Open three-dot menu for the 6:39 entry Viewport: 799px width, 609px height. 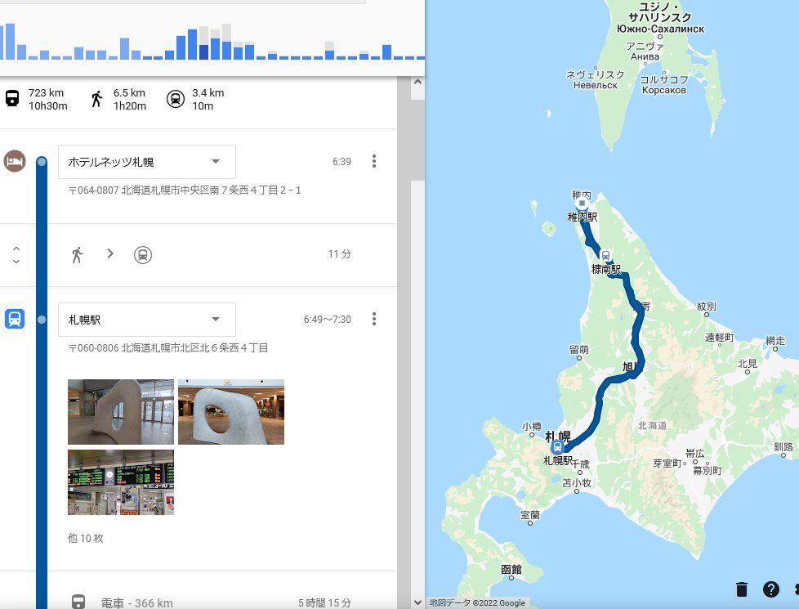point(374,162)
